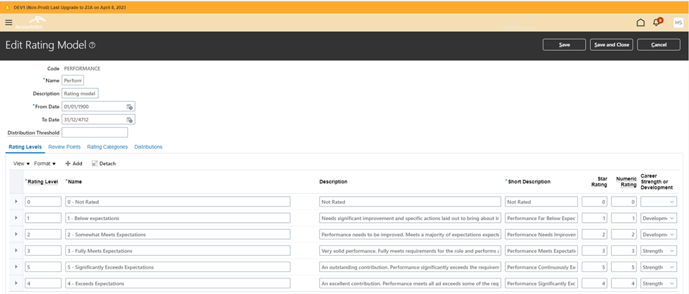Click name field '3 - Fully Meets Expectations'
Image resolution: width=689 pixels, height=294 pixels.
coord(178,250)
